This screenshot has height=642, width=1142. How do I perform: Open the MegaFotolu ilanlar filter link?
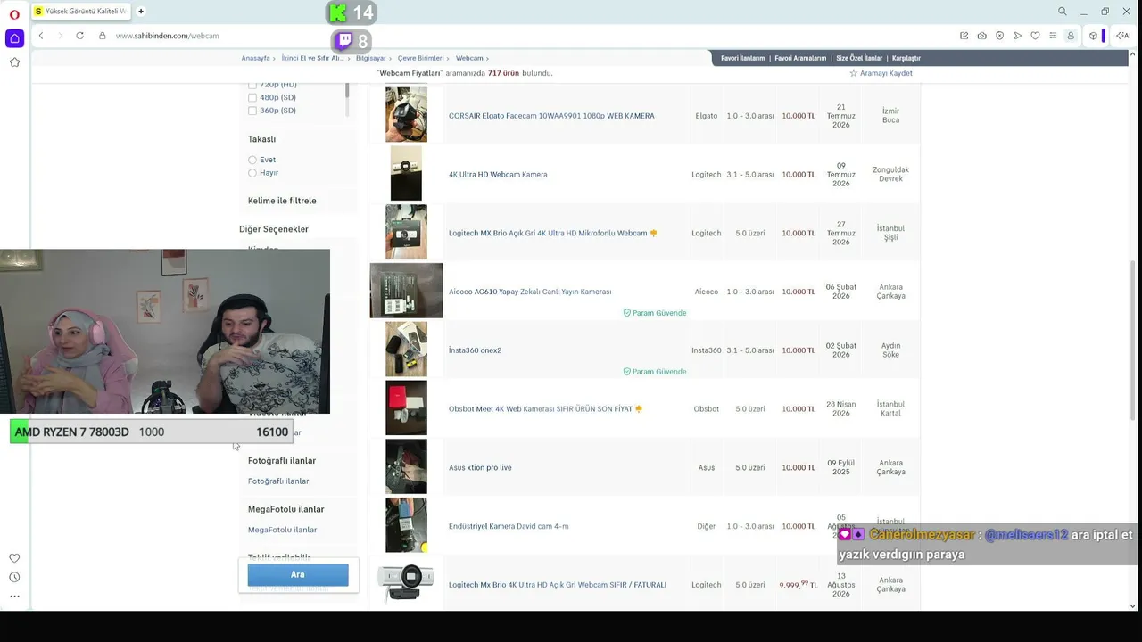point(282,530)
